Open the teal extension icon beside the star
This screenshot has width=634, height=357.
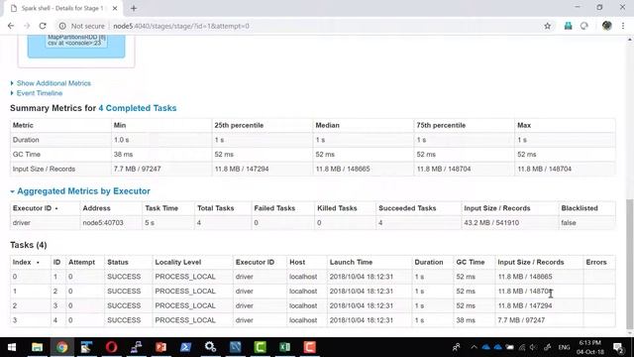pyautogui.click(x=568, y=26)
